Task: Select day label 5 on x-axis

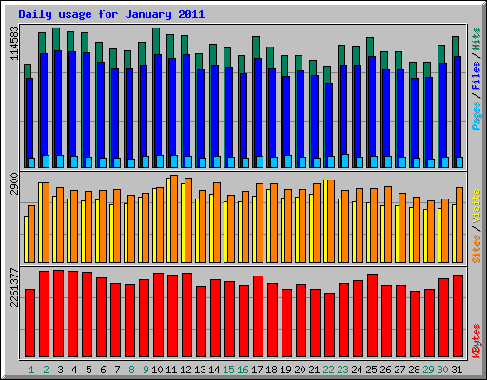Action: click(x=88, y=370)
